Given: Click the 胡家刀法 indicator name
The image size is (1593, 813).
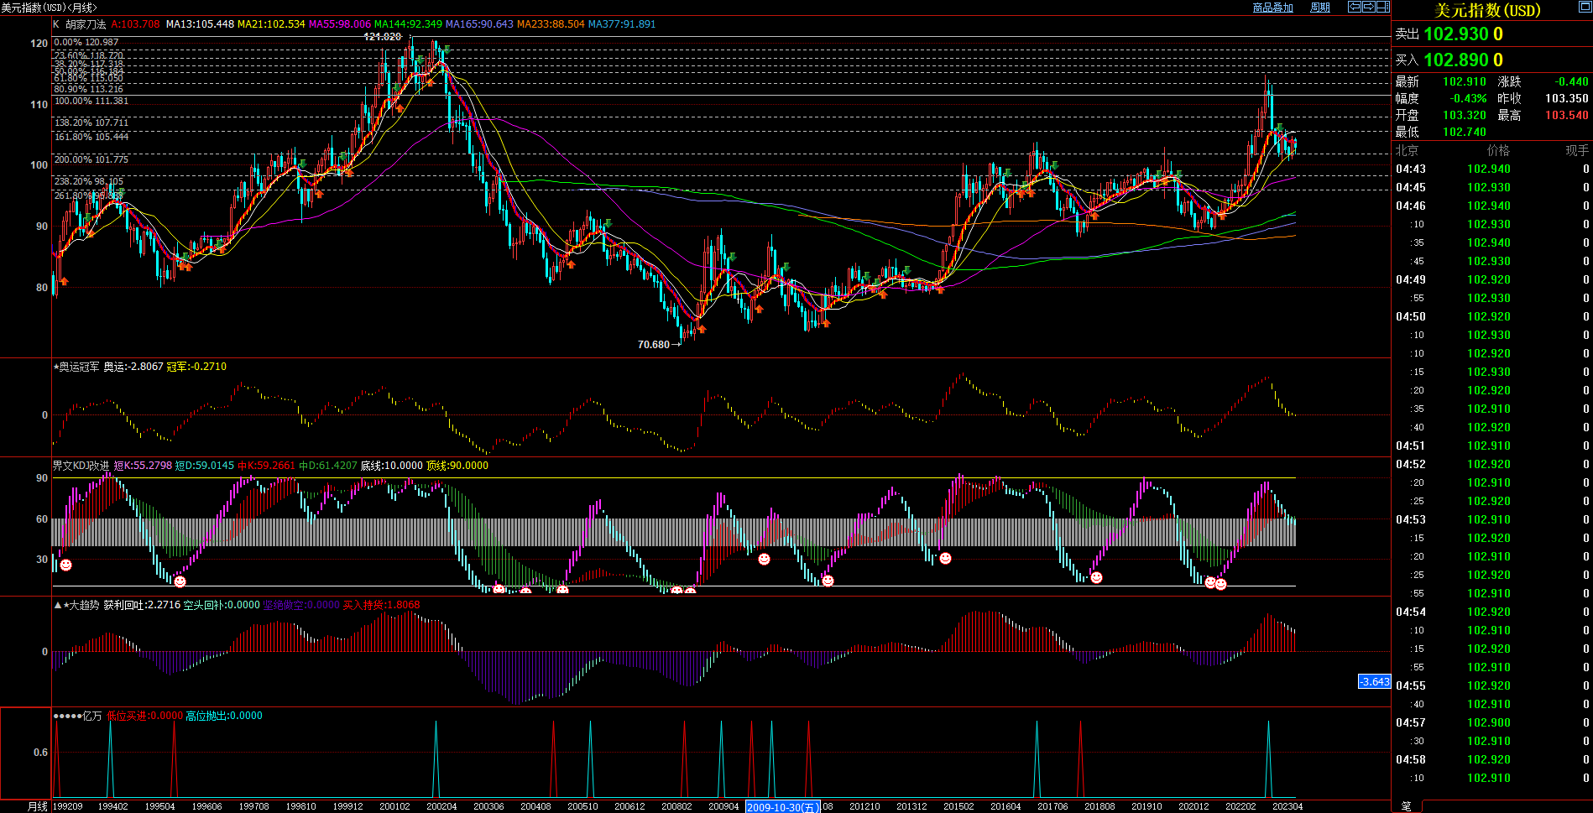Looking at the screenshot, I should click(x=86, y=24).
